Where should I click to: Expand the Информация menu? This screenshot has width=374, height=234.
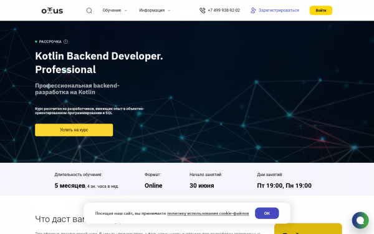pos(155,11)
